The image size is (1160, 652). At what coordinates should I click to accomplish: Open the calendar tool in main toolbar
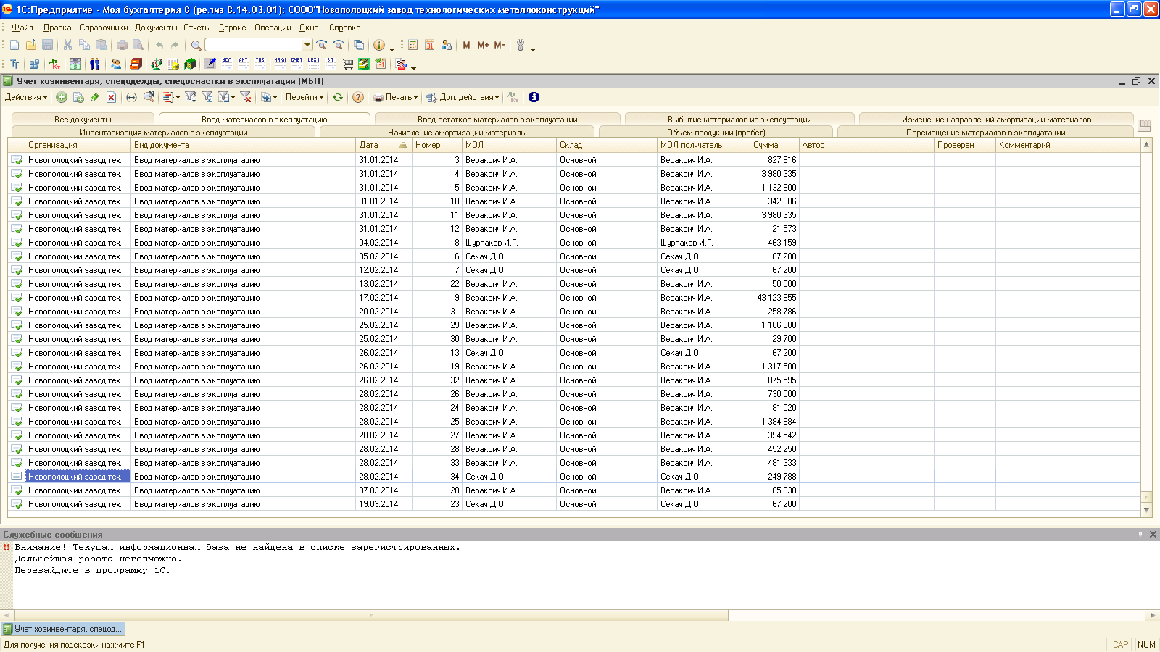tap(429, 45)
